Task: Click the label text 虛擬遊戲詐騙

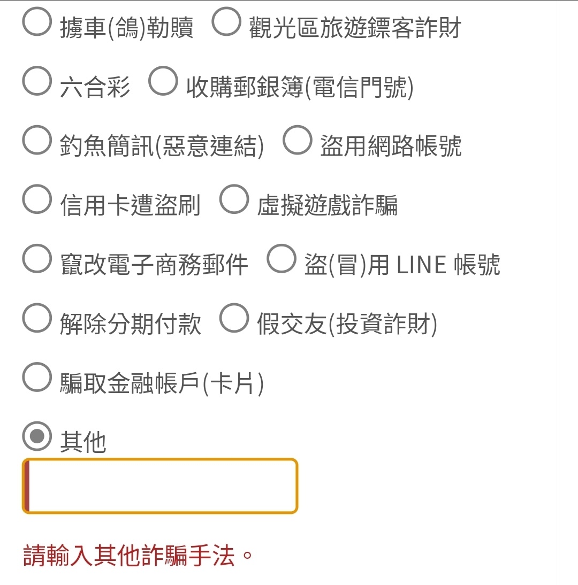Action: 328,205
